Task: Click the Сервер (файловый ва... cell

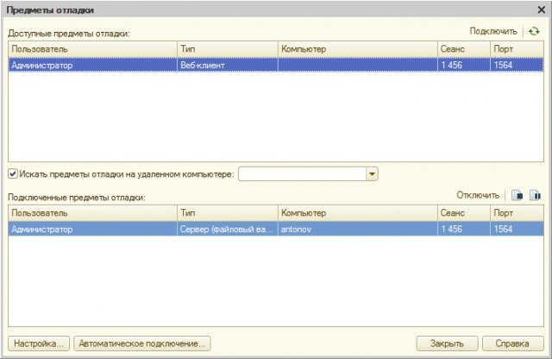Action: [x=228, y=229]
